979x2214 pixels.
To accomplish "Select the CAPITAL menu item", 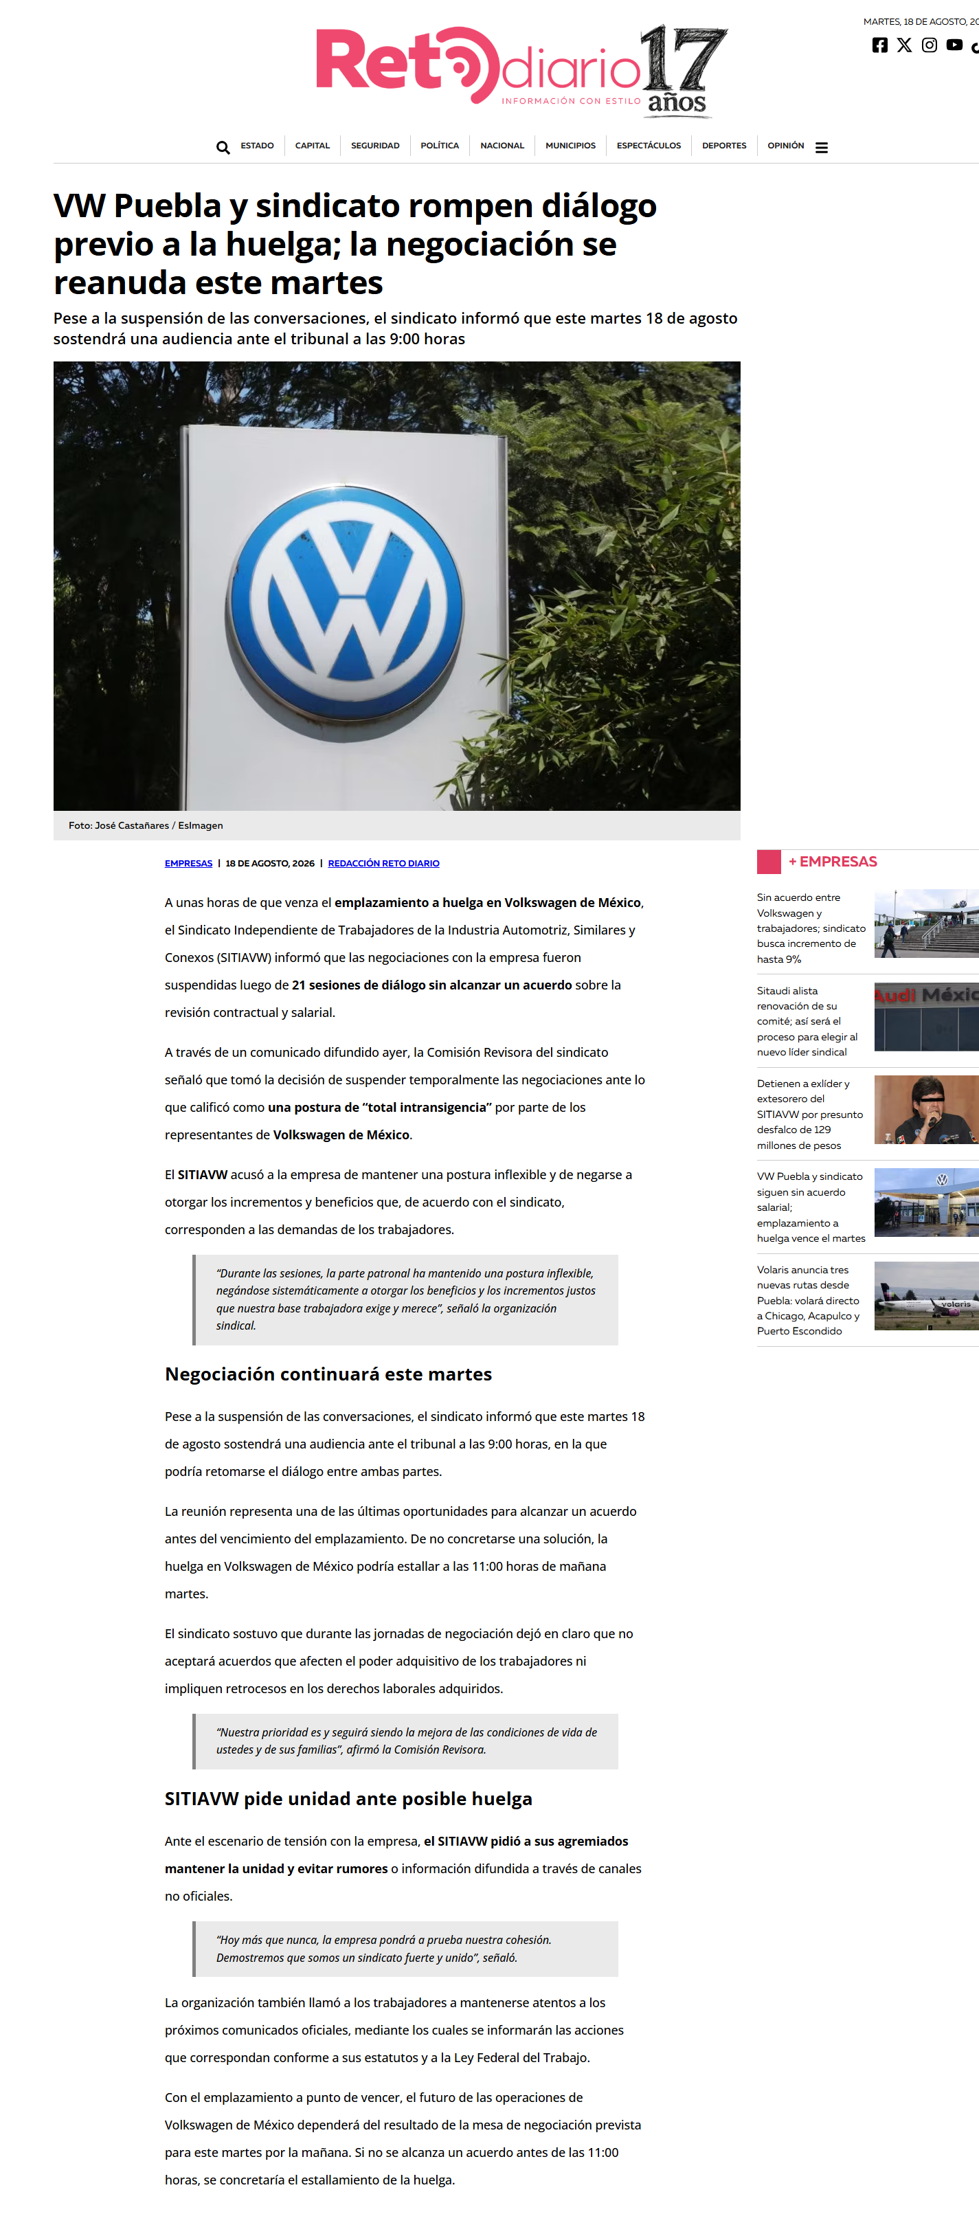I will click(312, 146).
